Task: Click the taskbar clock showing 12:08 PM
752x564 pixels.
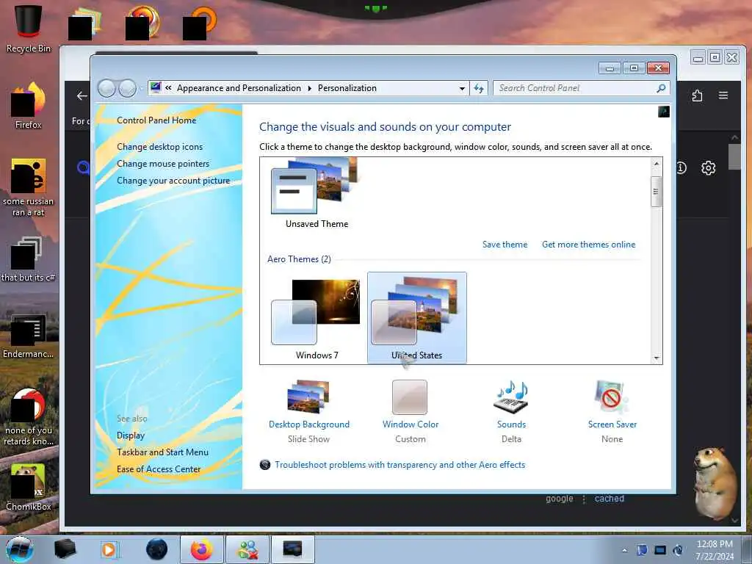Action: 715,550
